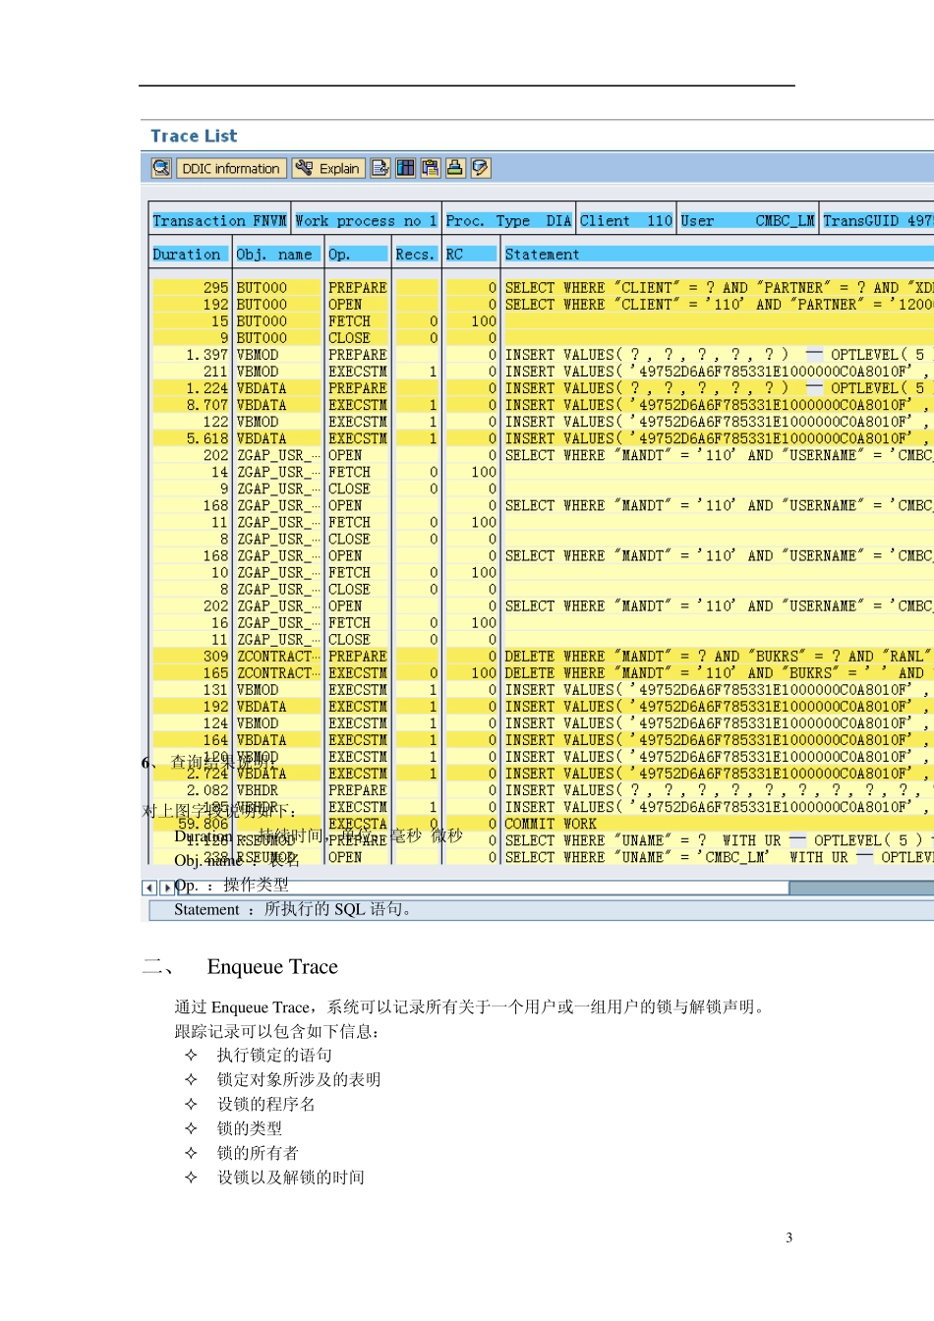934x1321 pixels.
Task: Select the Recs. column header
Action: tap(415, 255)
